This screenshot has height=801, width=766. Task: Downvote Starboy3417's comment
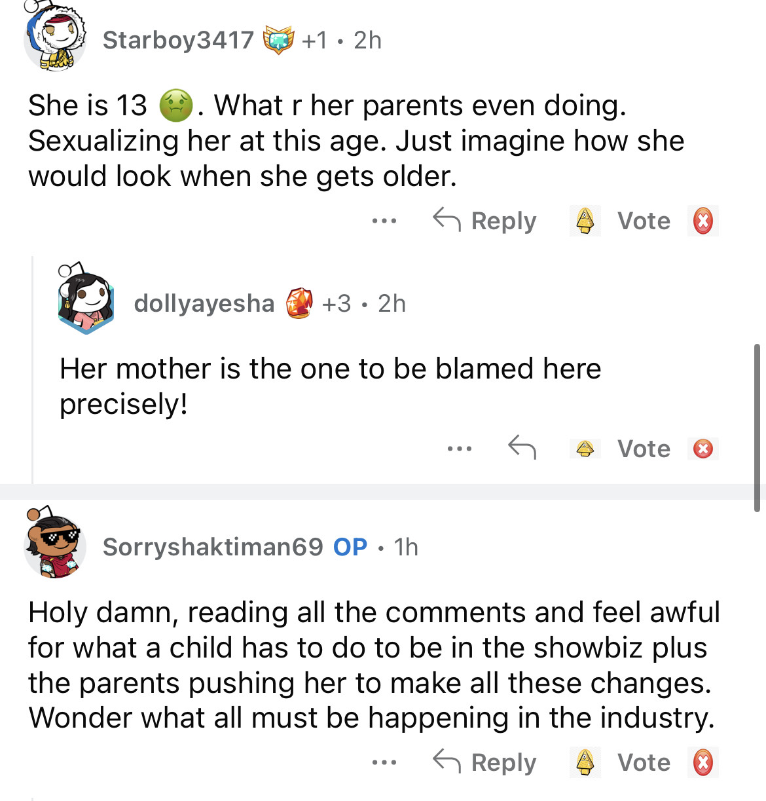[702, 221]
